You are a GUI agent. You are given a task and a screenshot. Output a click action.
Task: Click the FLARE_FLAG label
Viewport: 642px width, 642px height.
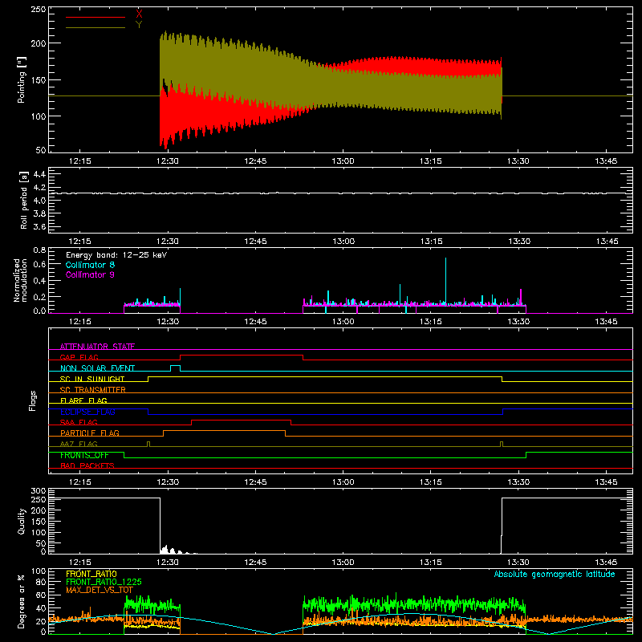[x=83, y=400]
